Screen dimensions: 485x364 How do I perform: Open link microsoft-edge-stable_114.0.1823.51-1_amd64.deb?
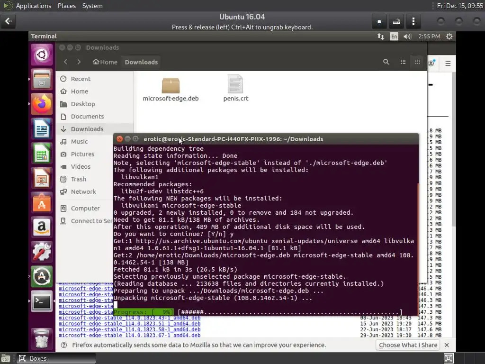click(x=130, y=324)
